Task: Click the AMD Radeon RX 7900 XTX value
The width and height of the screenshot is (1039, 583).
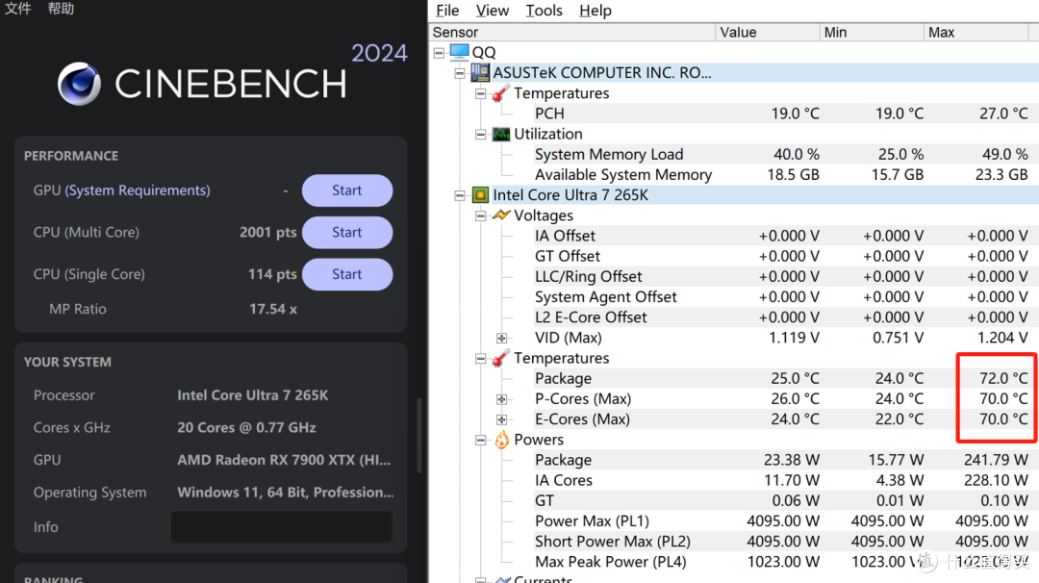Action: [x=284, y=460]
